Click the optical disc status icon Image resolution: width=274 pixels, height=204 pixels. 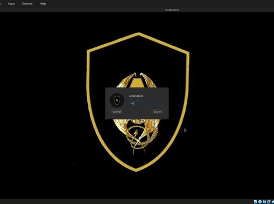tap(260, 202)
